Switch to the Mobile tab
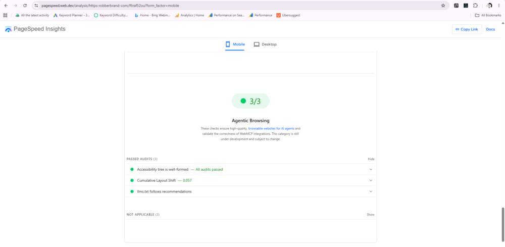505x247 pixels. (x=235, y=44)
